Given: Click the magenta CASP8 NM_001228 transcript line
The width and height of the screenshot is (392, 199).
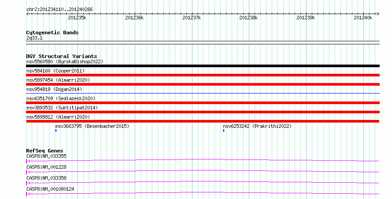Looking at the screenshot, I should click(203, 171).
